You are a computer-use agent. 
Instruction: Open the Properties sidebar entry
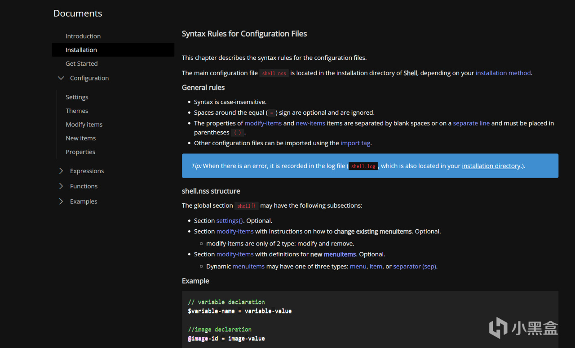(x=80, y=152)
